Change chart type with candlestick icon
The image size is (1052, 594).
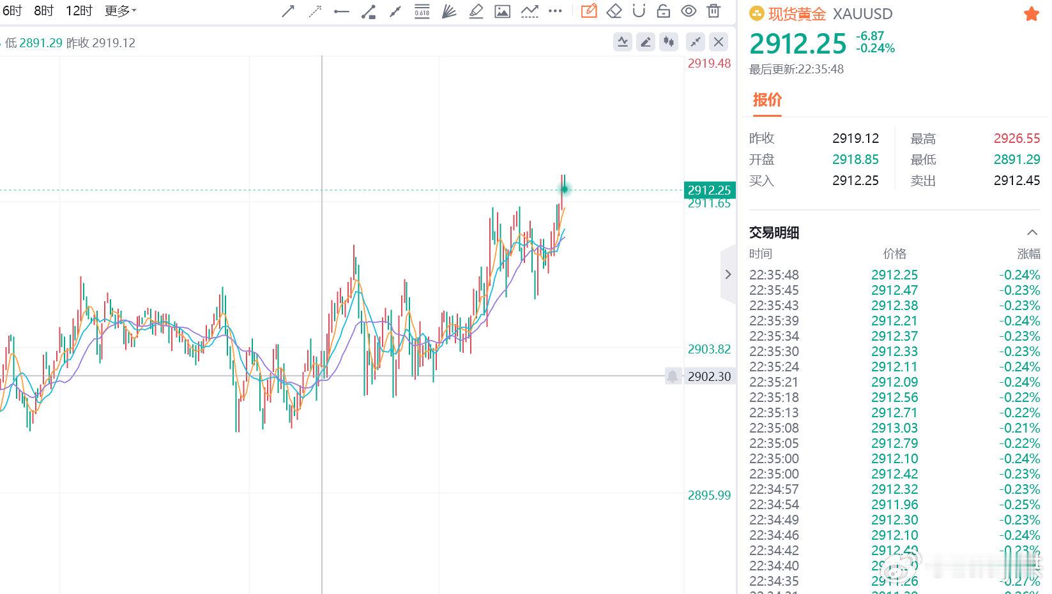(669, 42)
